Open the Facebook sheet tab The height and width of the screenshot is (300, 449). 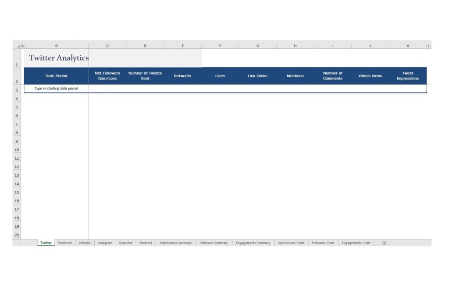tap(65, 243)
